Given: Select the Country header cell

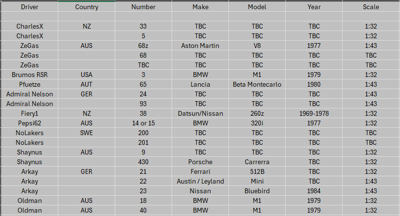Looking at the screenshot, I should tap(87, 7).
